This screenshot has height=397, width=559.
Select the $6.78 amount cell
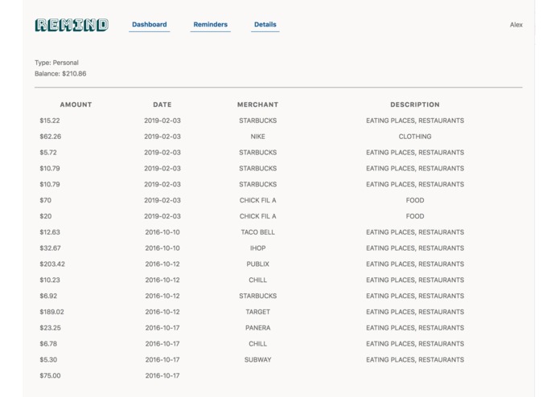pyautogui.click(x=48, y=344)
